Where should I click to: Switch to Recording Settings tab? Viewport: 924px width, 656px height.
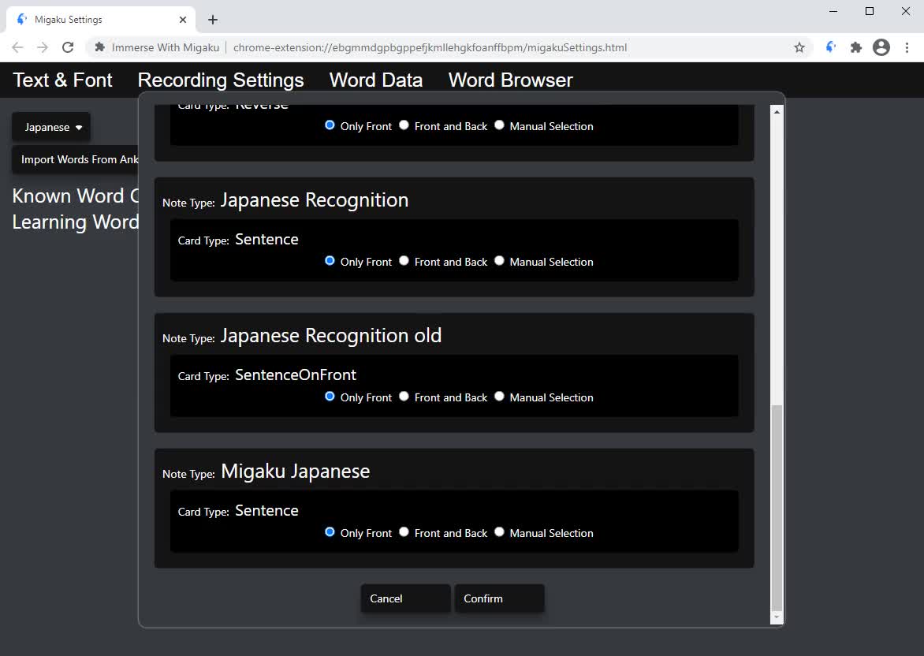tap(221, 80)
